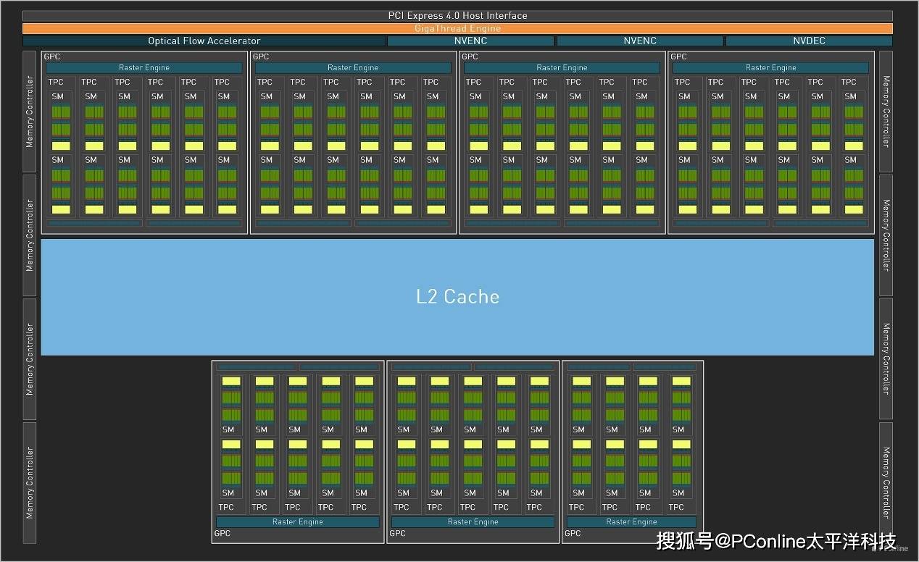Select the NVDEC block

point(809,41)
